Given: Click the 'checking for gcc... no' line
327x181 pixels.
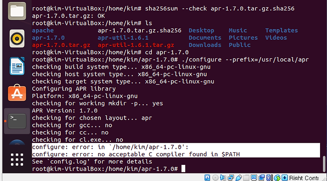Looking at the screenshot, I should tap(72, 125).
